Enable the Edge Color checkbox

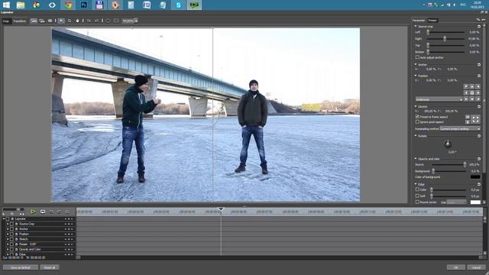coord(417,189)
